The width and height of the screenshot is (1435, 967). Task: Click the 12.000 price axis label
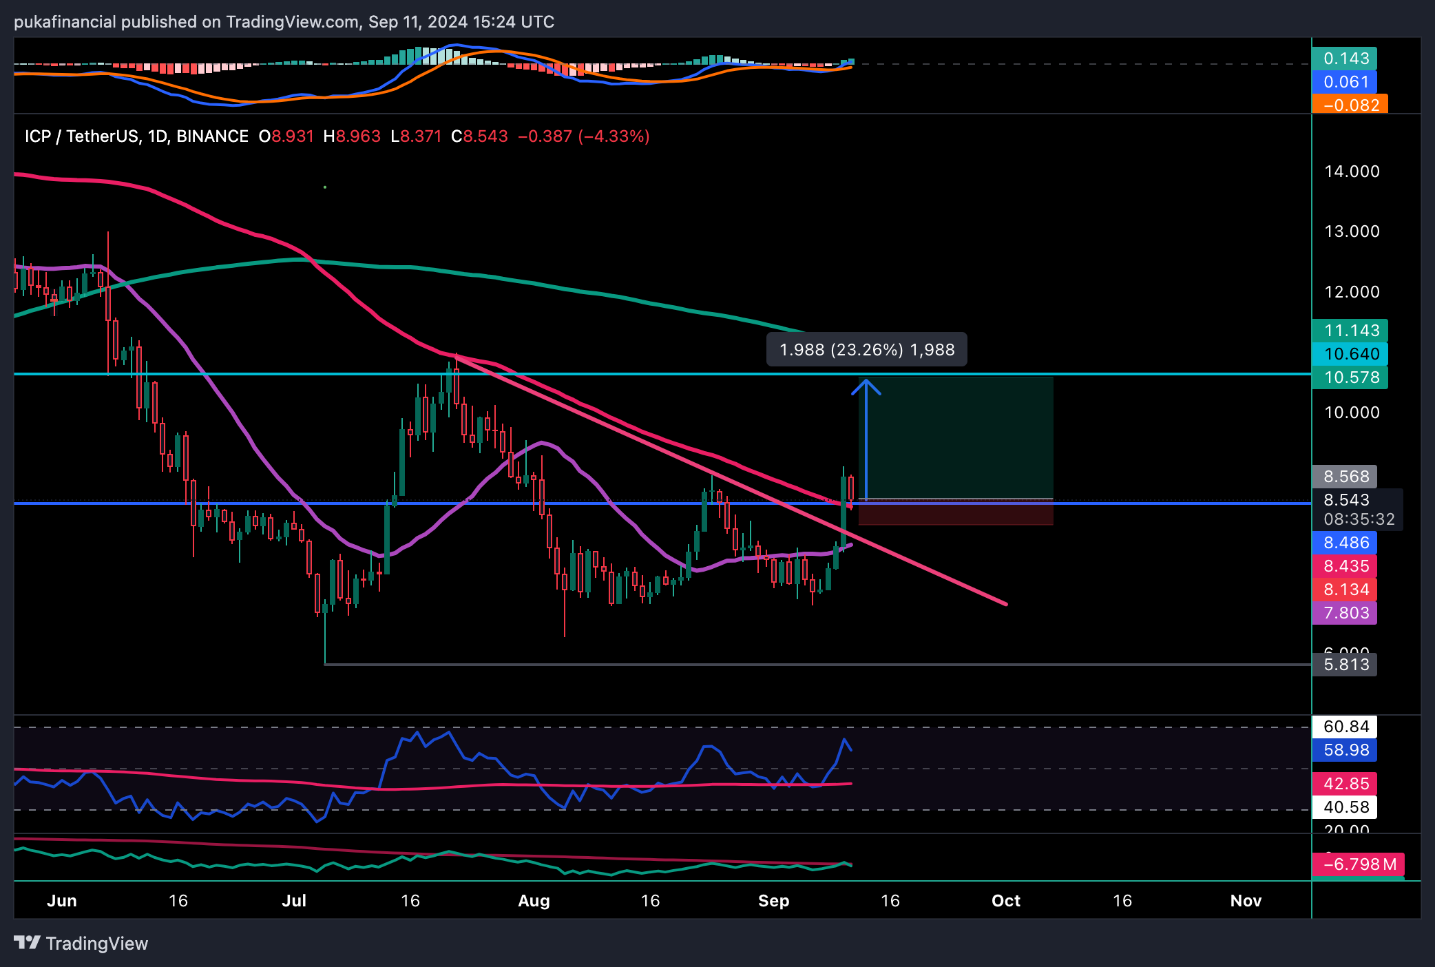coord(1352,292)
